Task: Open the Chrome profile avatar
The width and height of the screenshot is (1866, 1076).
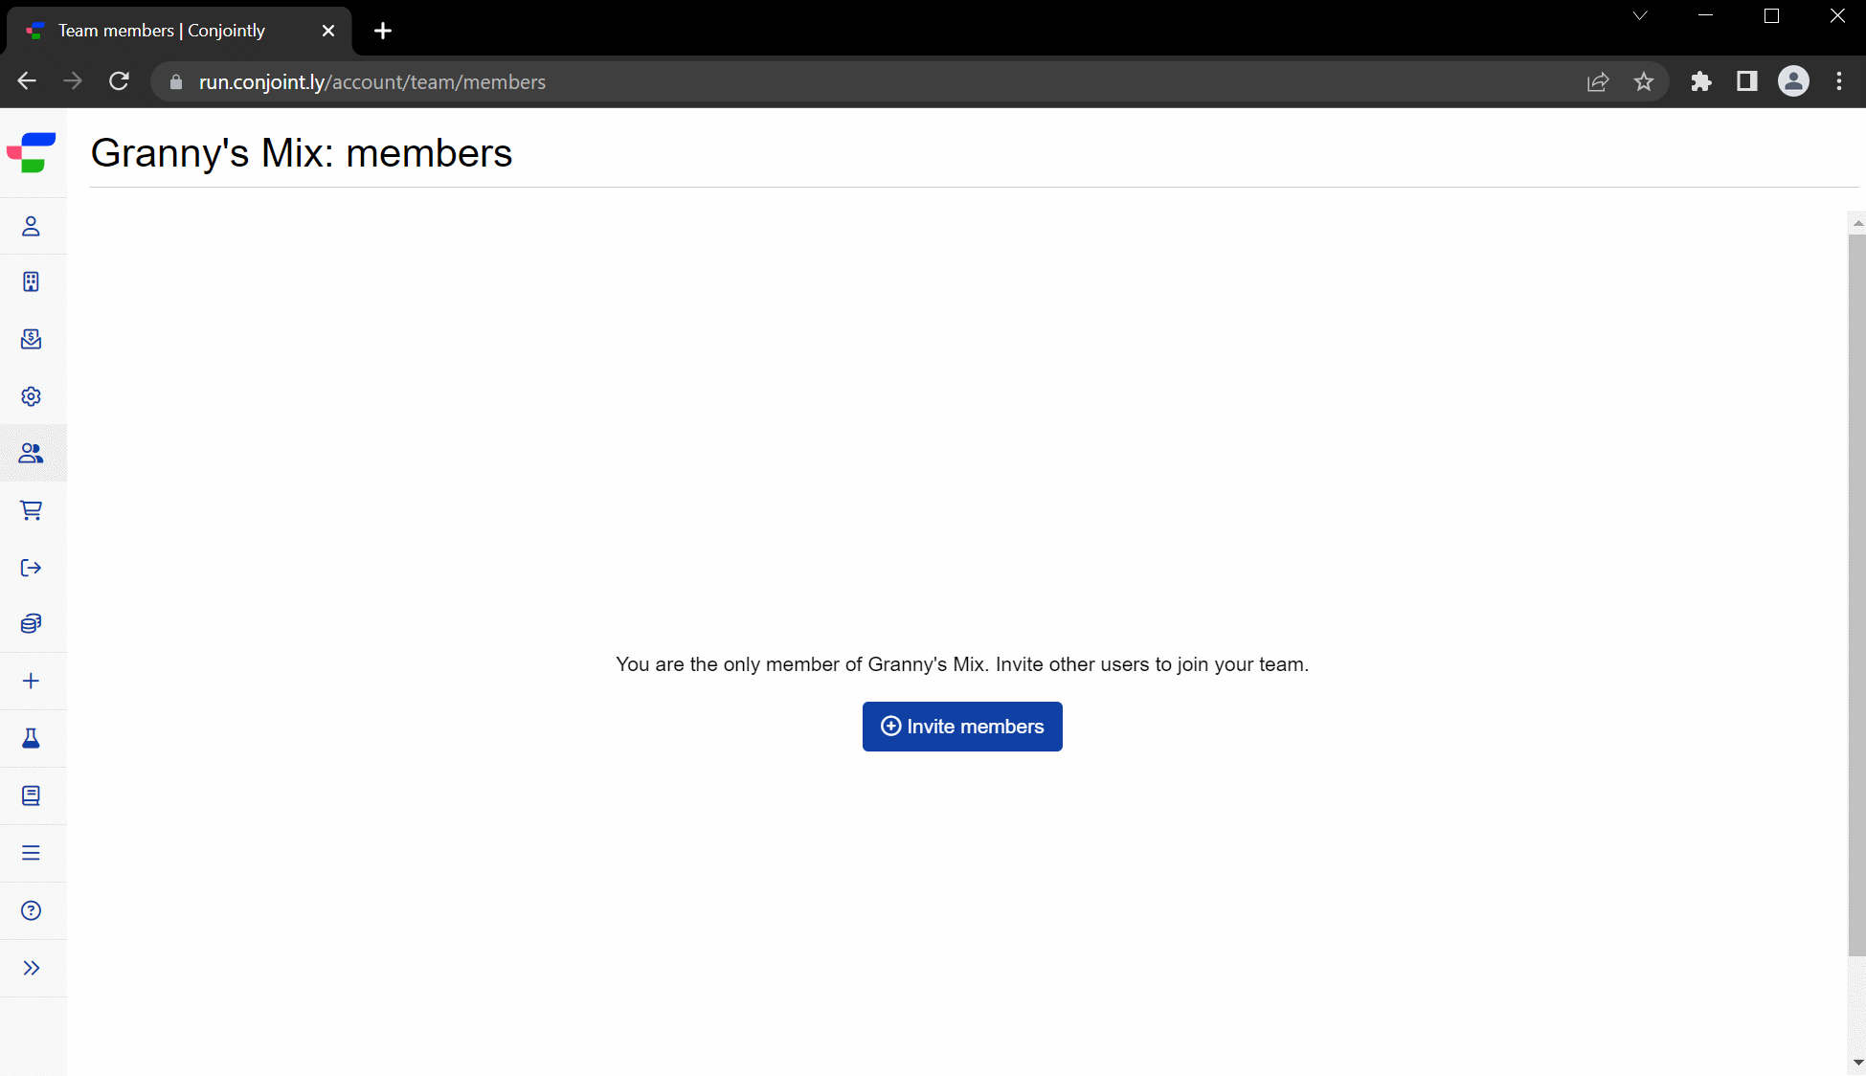Action: 1793,81
